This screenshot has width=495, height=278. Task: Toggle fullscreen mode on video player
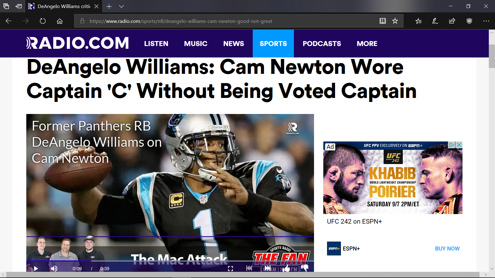tap(230, 269)
